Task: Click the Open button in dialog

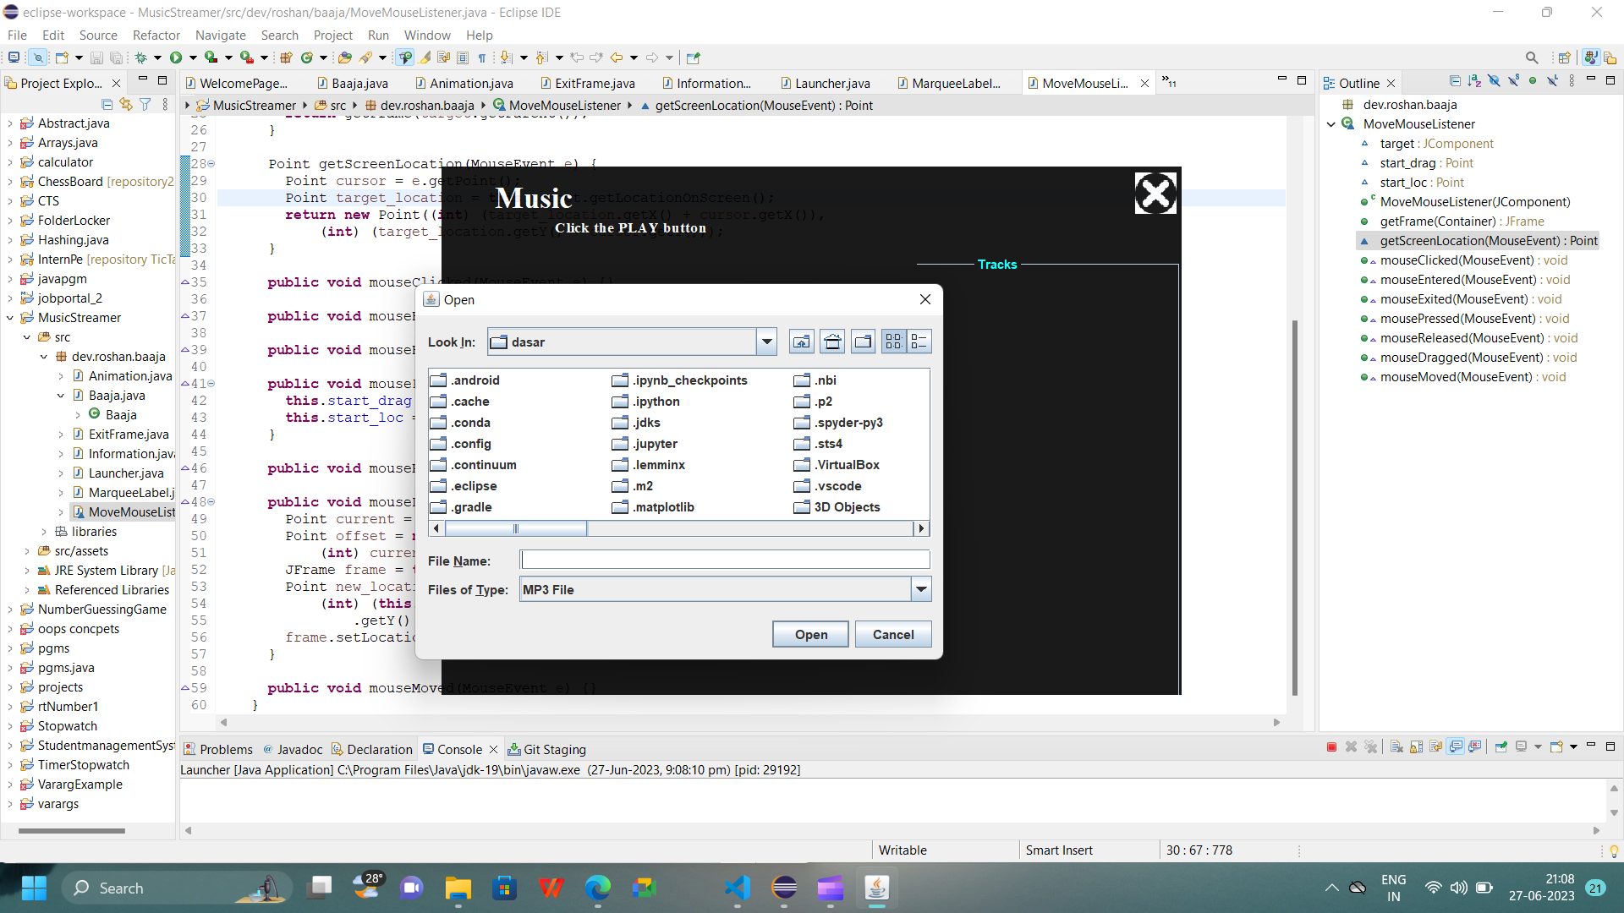Action: coord(810,634)
